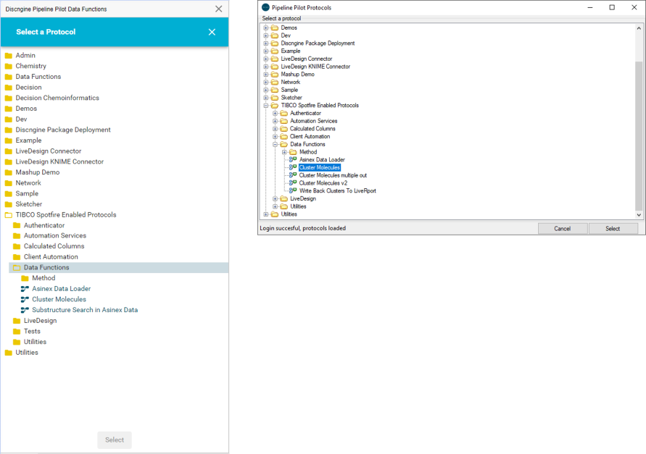Click the Chemistry folder icon
This screenshot has width=646, height=454.
(x=8, y=67)
